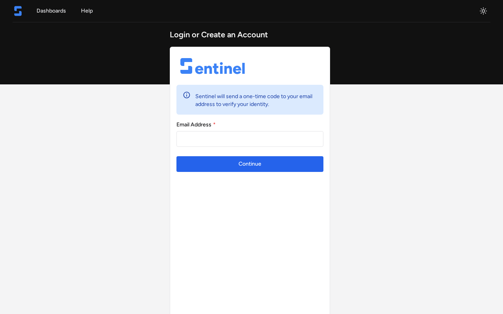Click the 'entinel' wordmark text in card
Screen dimensions: 503x314
(x=220, y=68)
